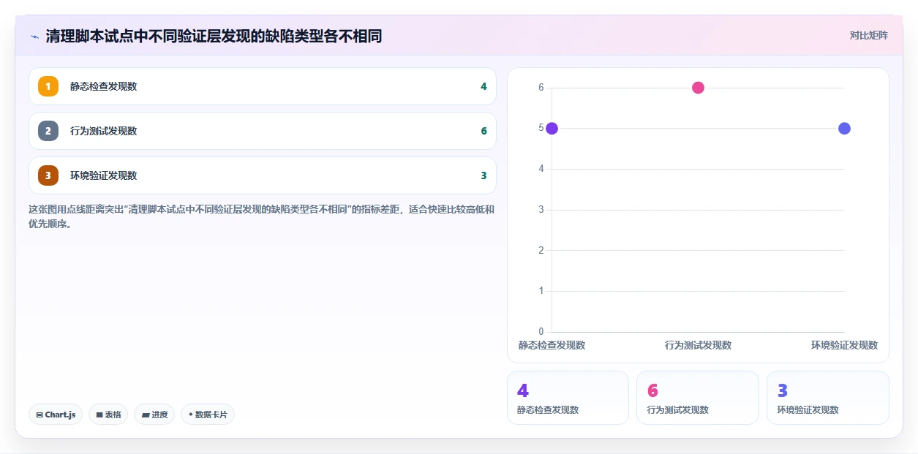Click the 静态检查发现数 x-axis label
The height and width of the screenshot is (454, 918).
point(552,345)
